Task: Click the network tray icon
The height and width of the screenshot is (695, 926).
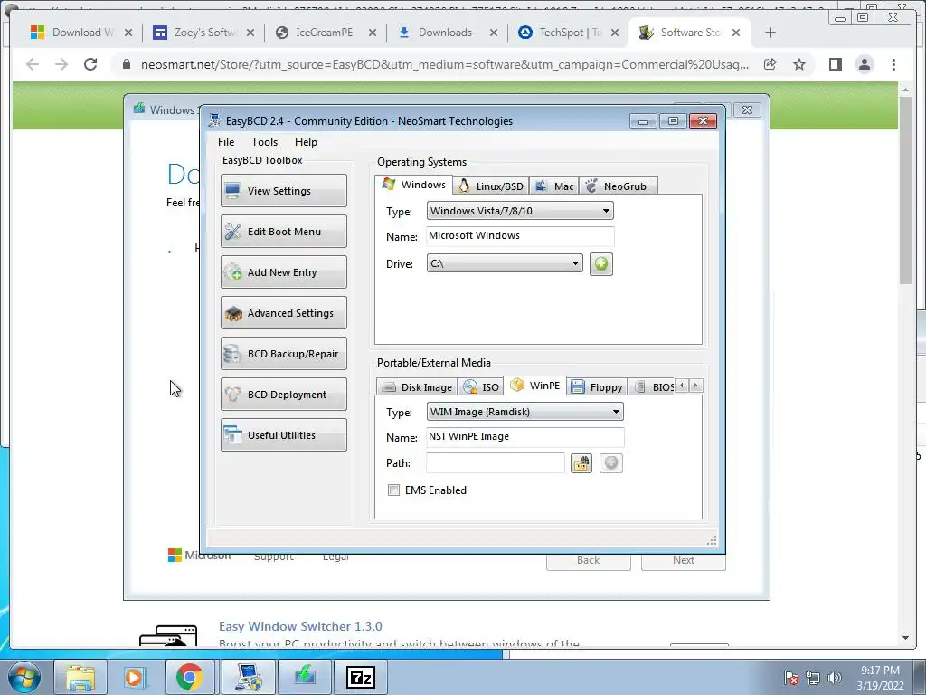Action: click(x=813, y=677)
